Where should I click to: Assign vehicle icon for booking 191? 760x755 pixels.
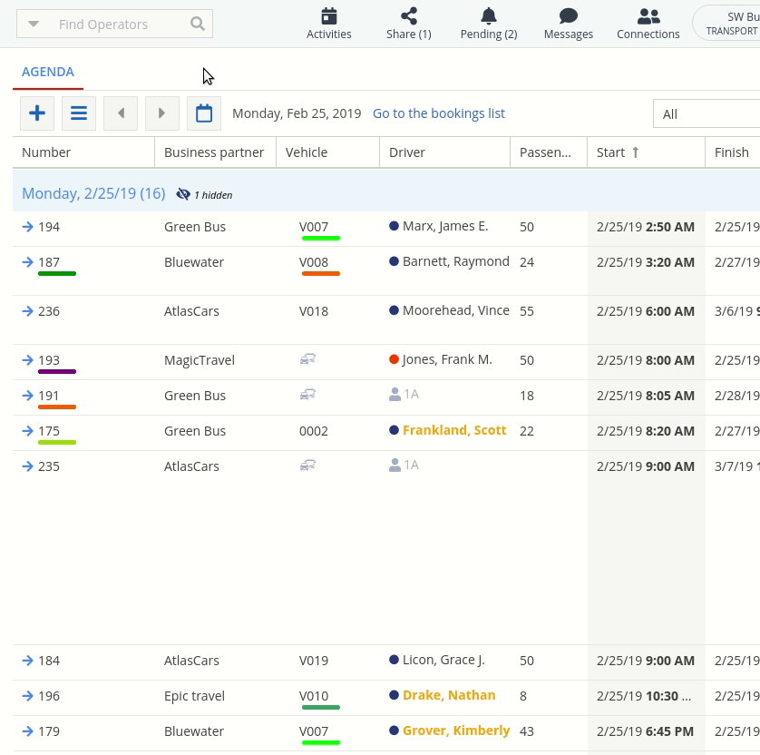coord(307,395)
